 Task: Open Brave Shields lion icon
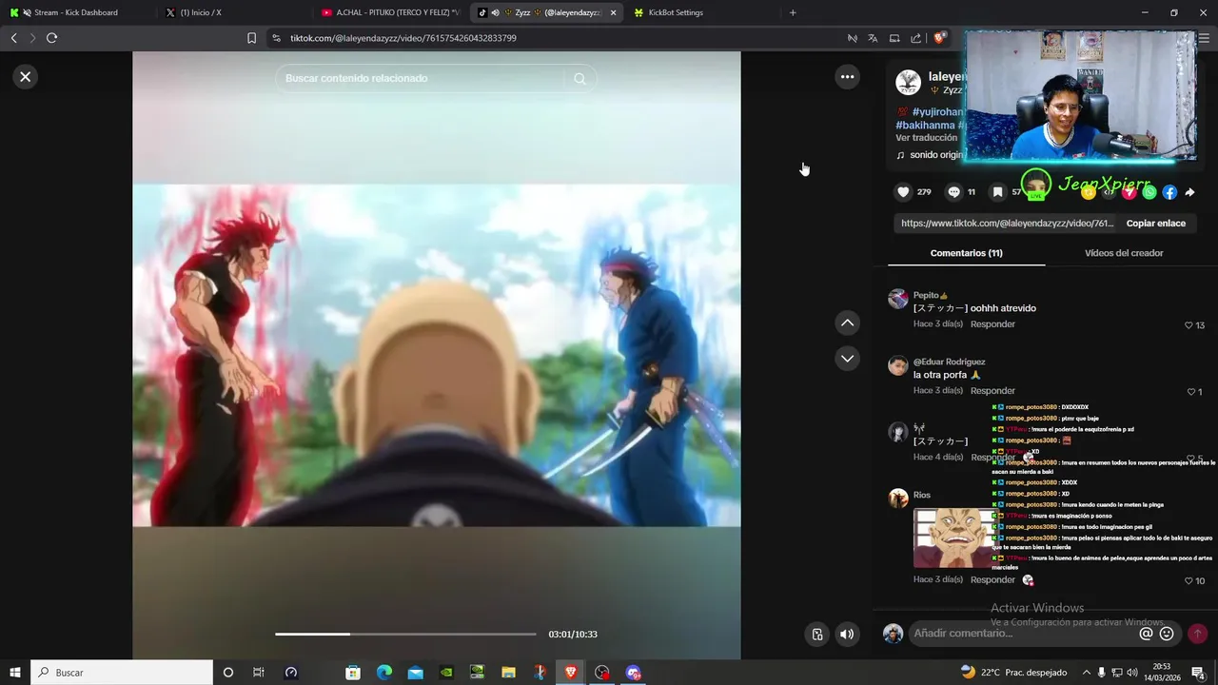[939, 38]
